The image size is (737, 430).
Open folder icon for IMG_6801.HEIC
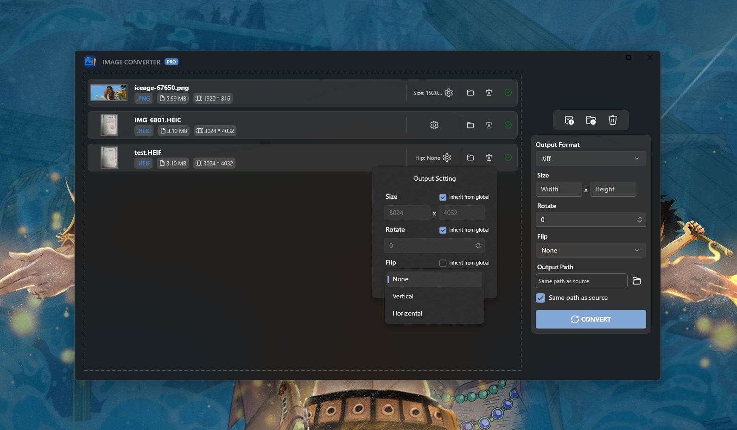coord(470,125)
